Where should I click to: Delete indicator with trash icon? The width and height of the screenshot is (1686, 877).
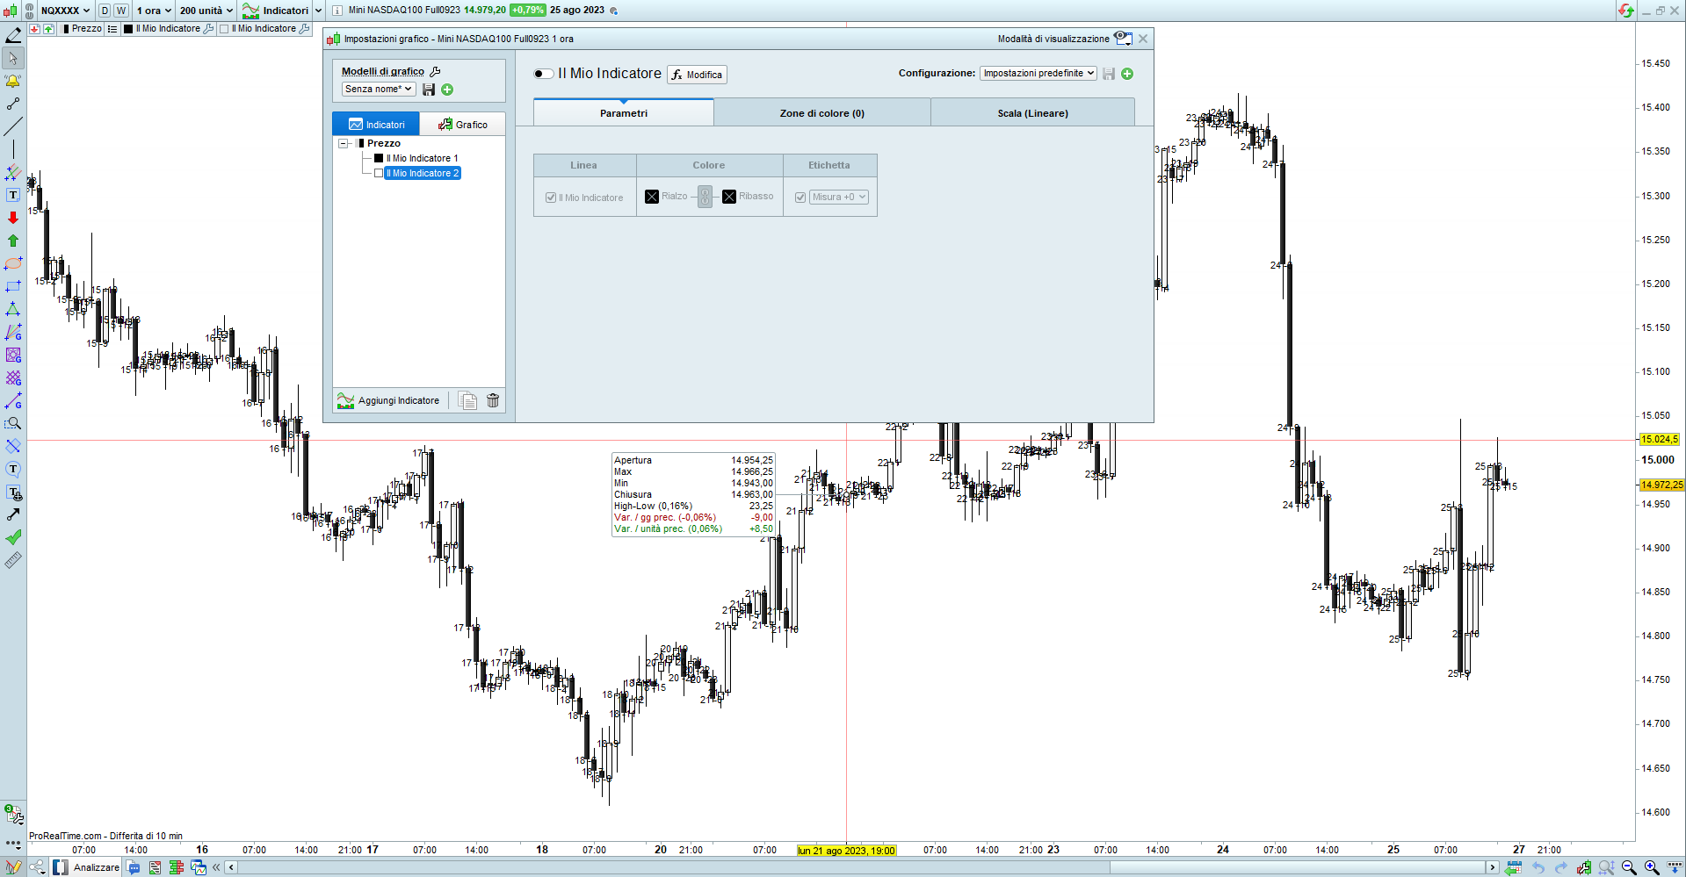[x=493, y=400]
